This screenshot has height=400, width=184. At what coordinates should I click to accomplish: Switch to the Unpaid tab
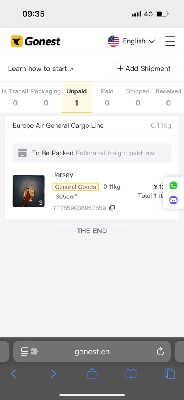pyautogui.click(x=77, y=97)
